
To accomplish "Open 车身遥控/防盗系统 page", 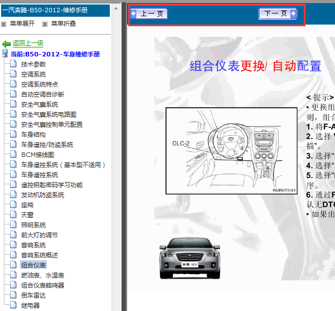I will click(47, 145).
